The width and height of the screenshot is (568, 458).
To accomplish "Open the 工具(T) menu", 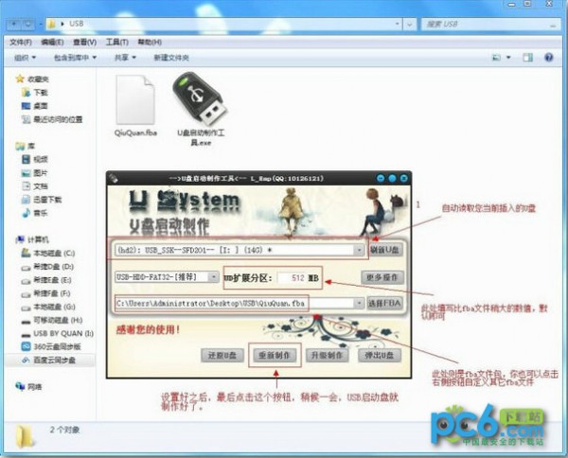I will click(x=117, y=43).
